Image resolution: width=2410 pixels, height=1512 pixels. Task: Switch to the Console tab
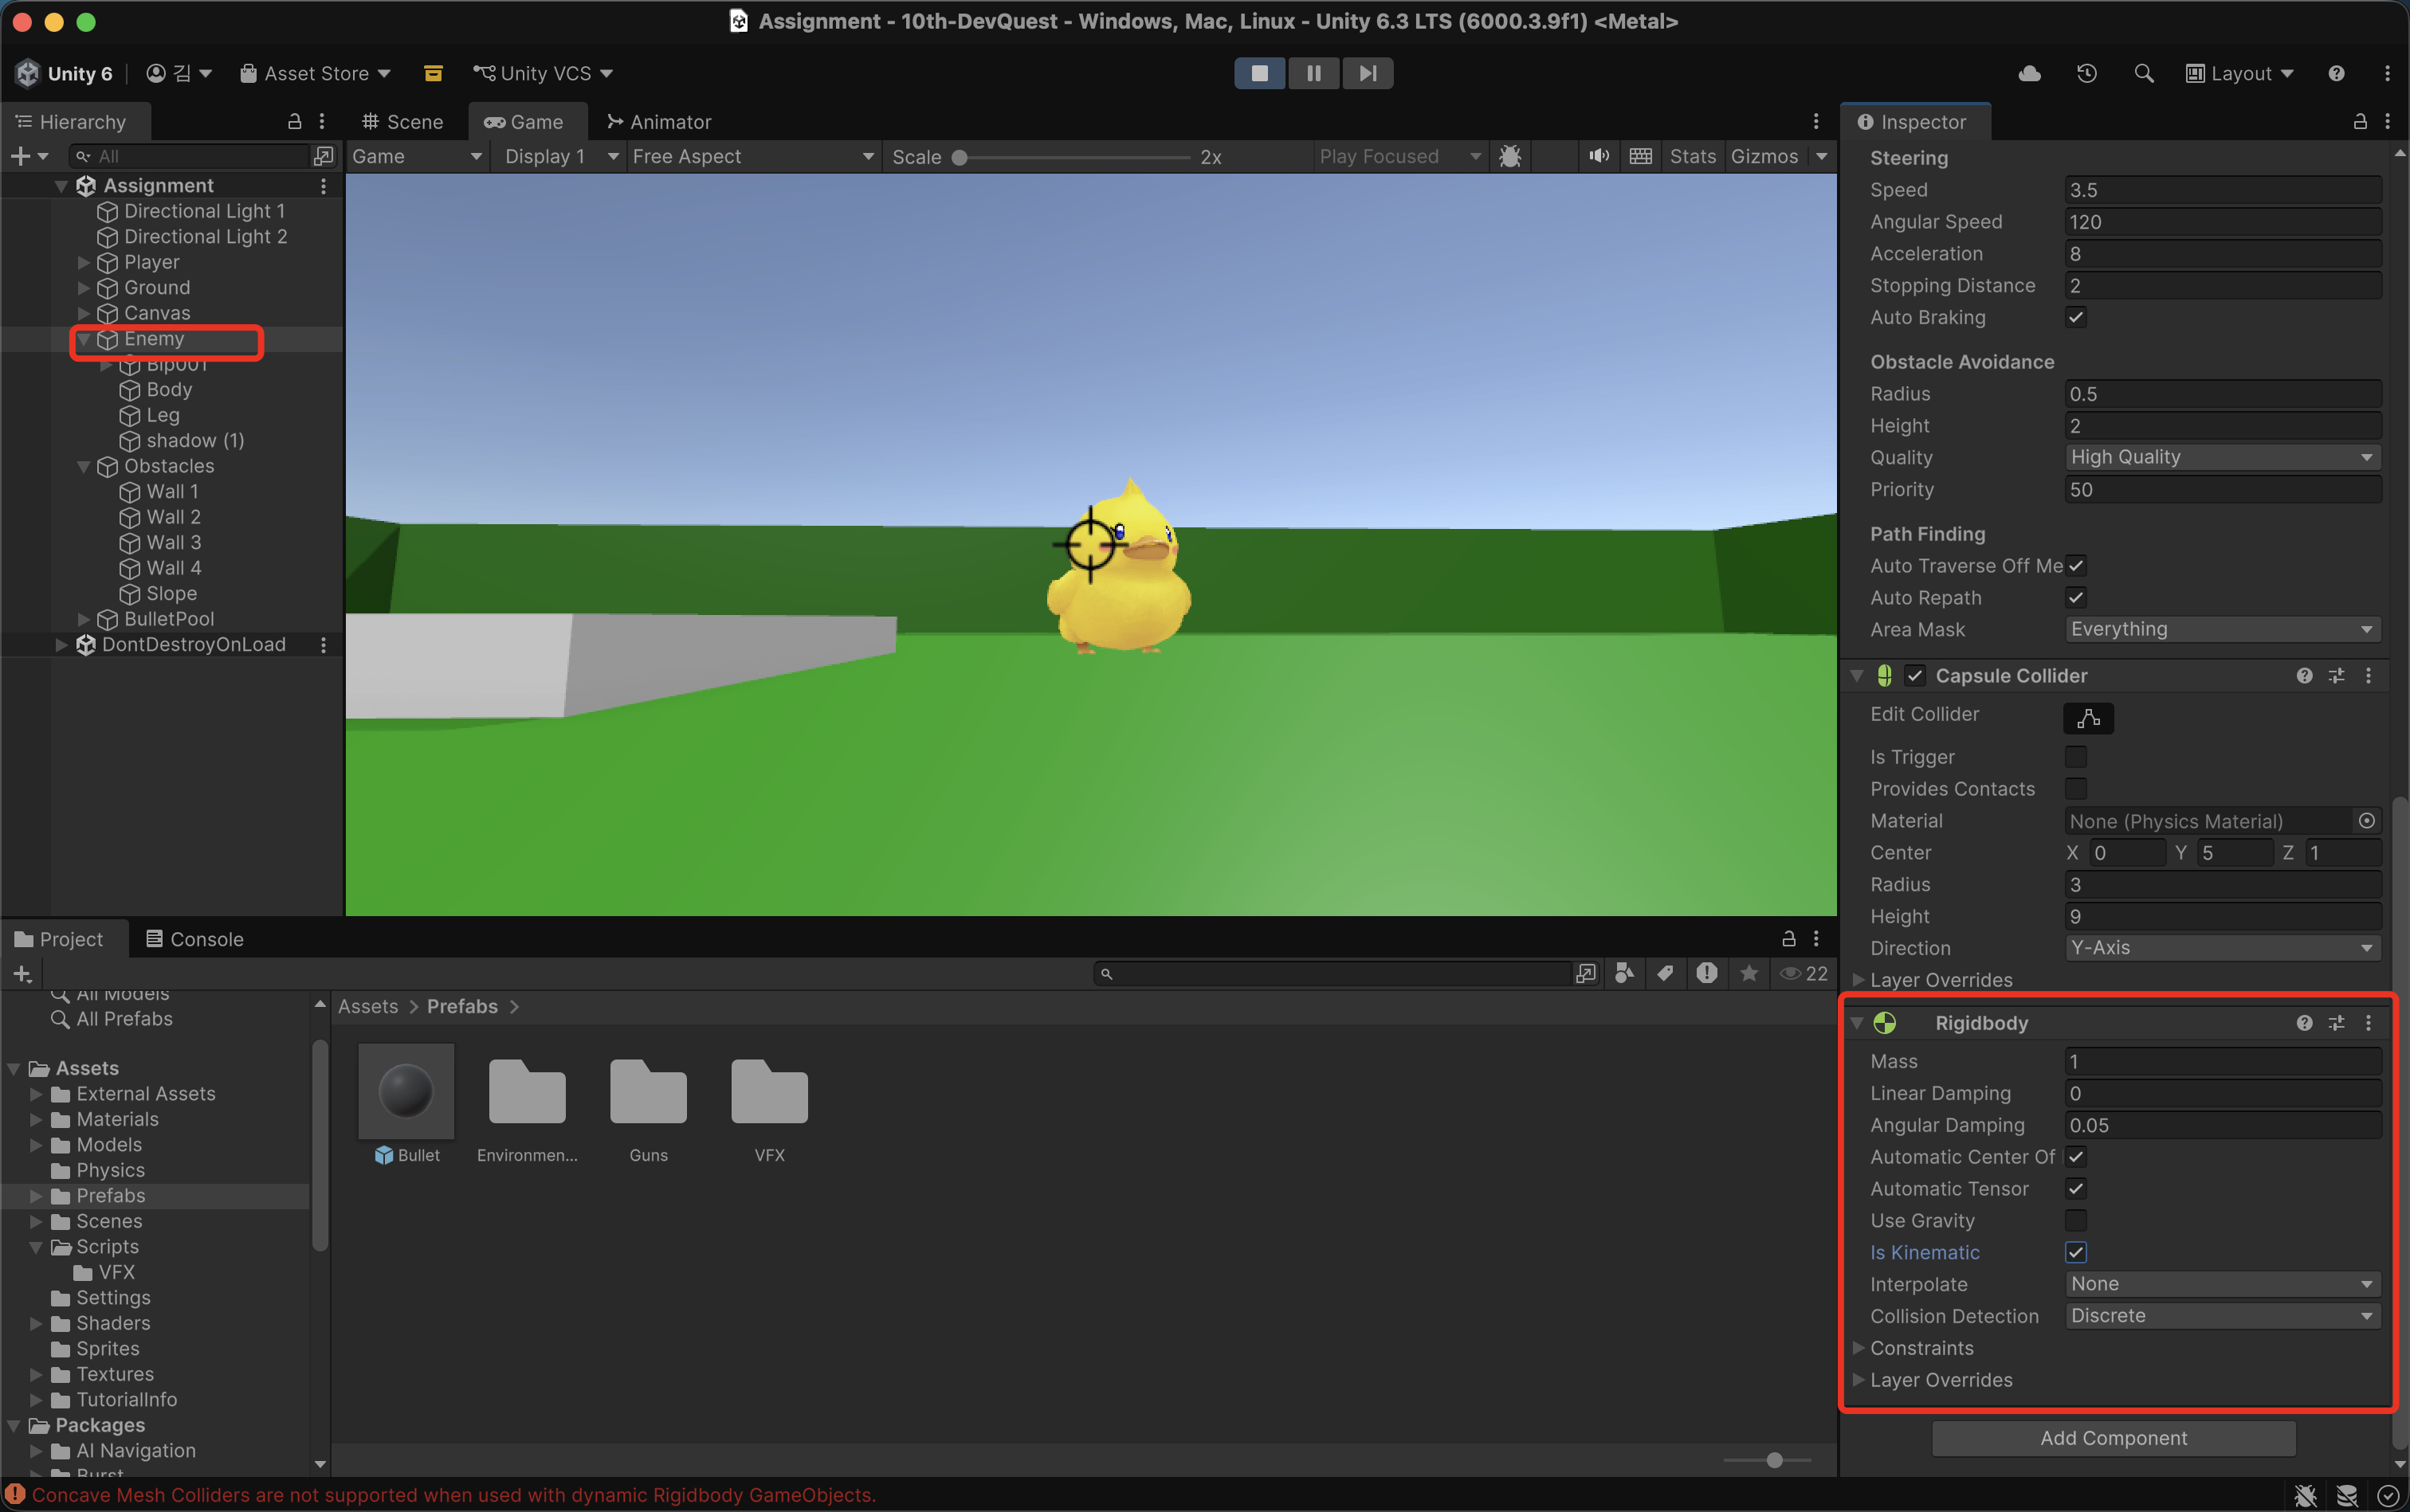pyautogui.click(x=195, y=939)
